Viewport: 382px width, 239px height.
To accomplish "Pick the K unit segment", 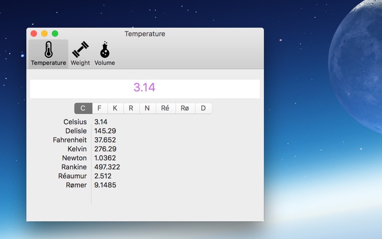I will [115, 109].
